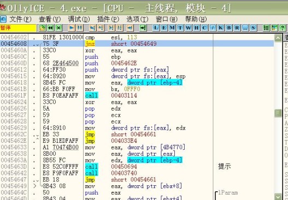The width and height of the screenshot is (288, 200).
Task: Open Executable modules with E button
Action: [x=164, y=28]
